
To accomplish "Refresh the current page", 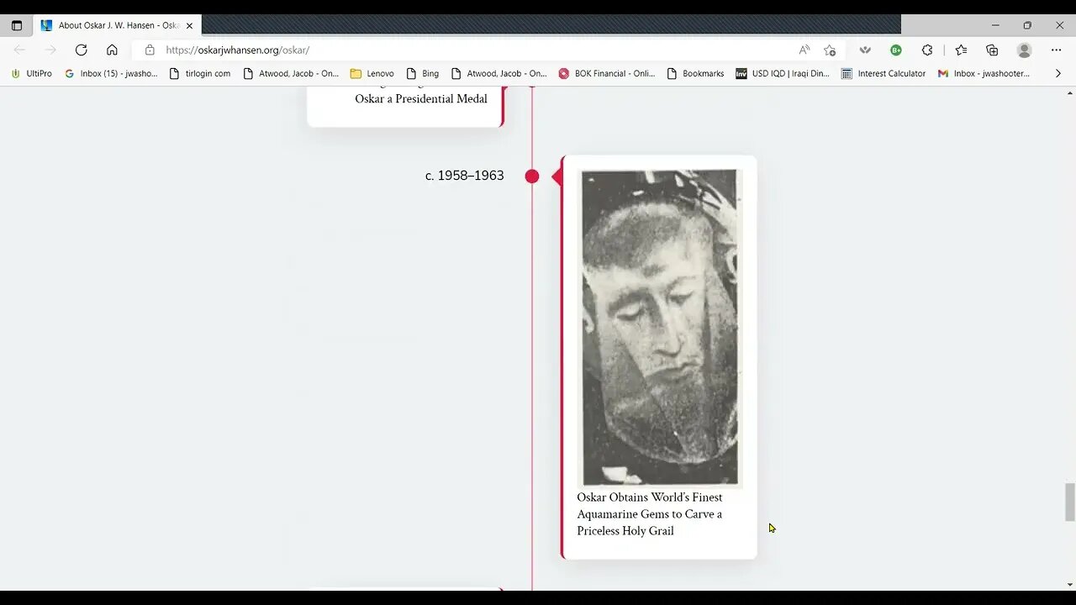I will [x=81, y=50].
